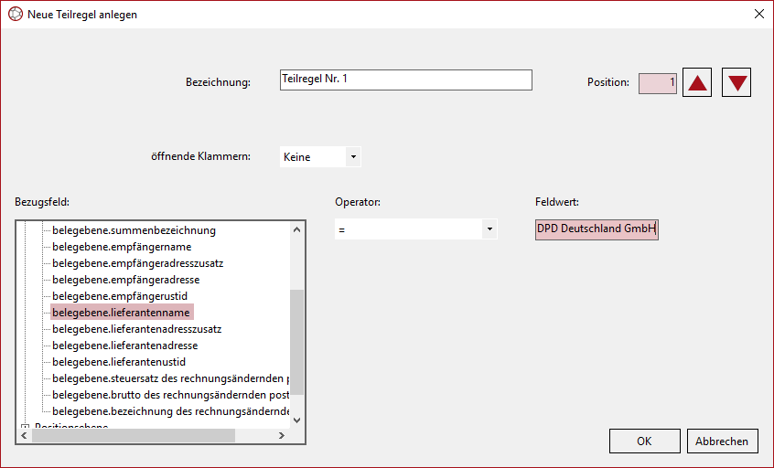Choose belegebene.lieferantenadresse in Bezugsfeld
This screenshot has width=774, height=468.
click(x=124, y=346)
